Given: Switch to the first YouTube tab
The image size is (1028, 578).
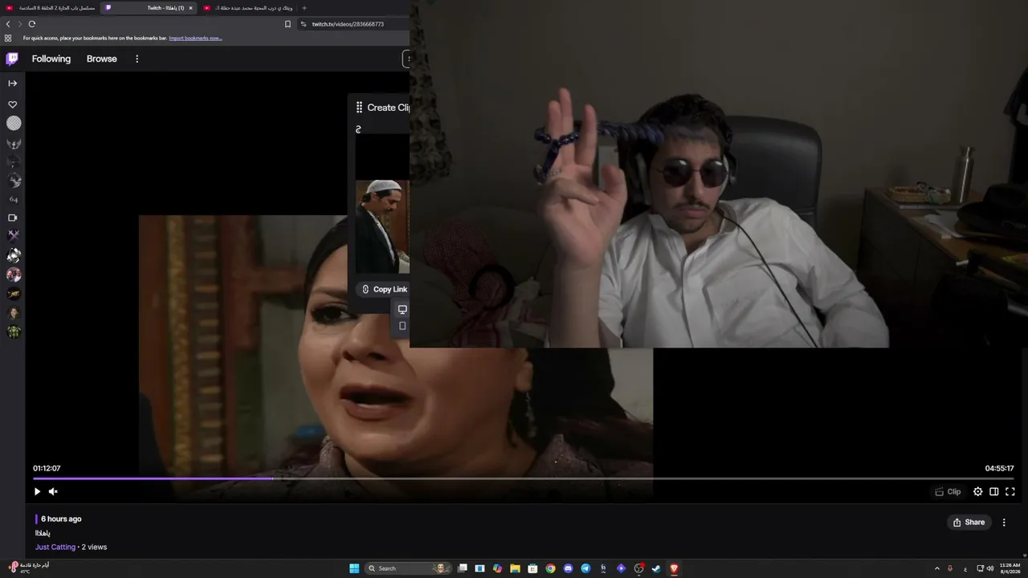Looking at the screenshot, I should point(50,8).
